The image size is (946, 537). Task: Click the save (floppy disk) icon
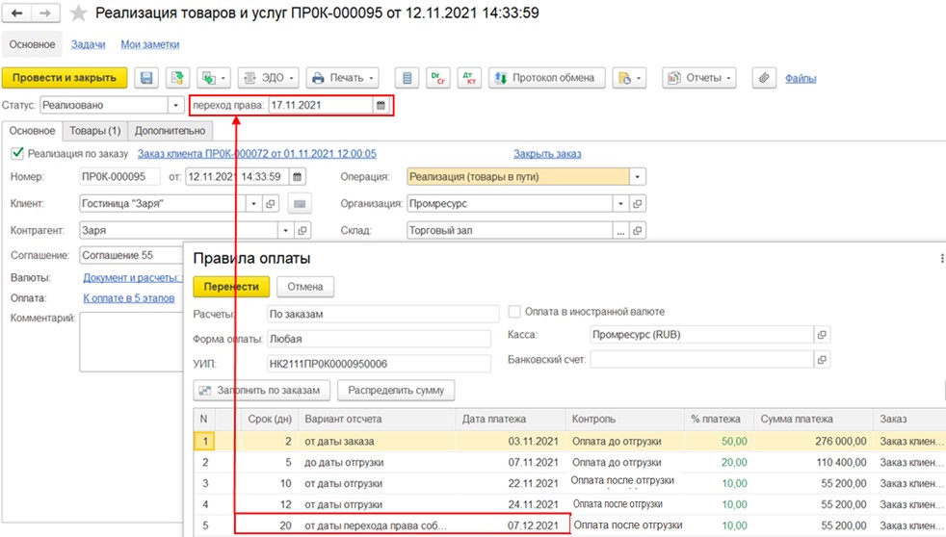coord(146,78)
